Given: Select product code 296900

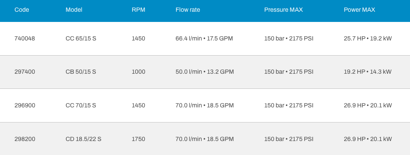Looking at the screenshot, I should [25, 105].
